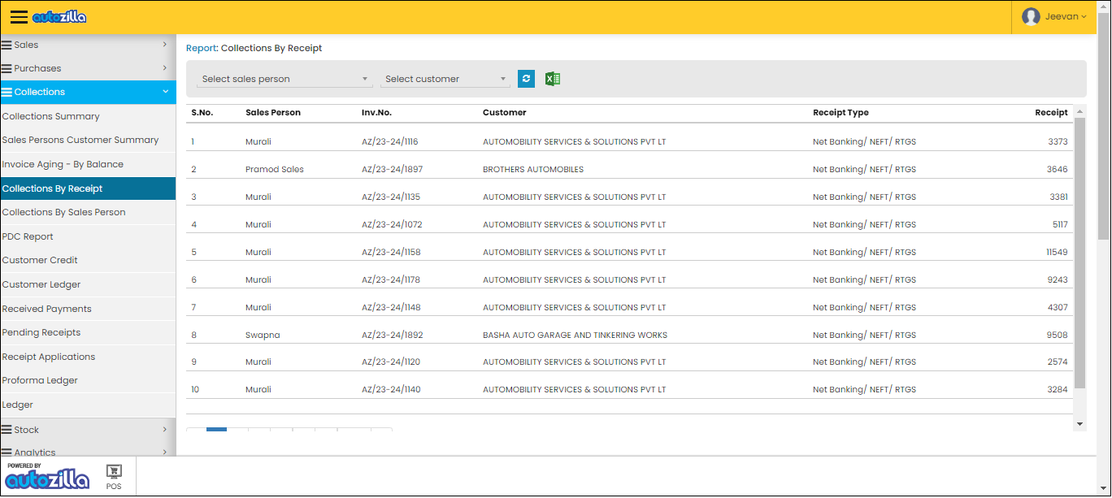Open Collections By Sales Person report
1112x498 pixels.
pyautogui.click(x=88, y=212)
